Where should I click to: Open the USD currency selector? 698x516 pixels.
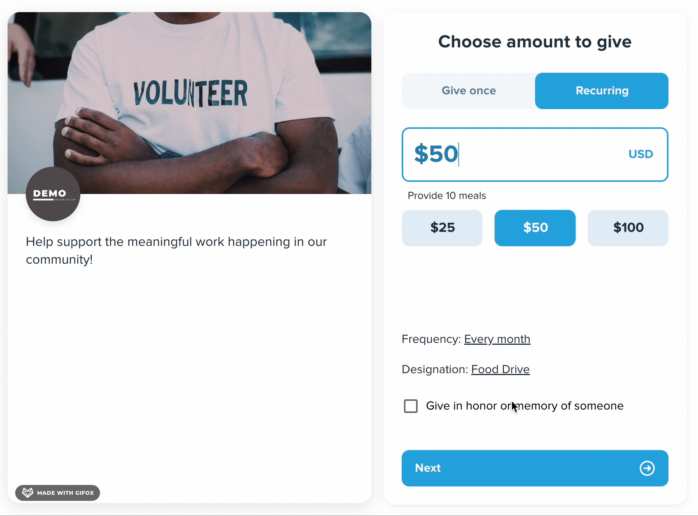click(x=640, y=154)
